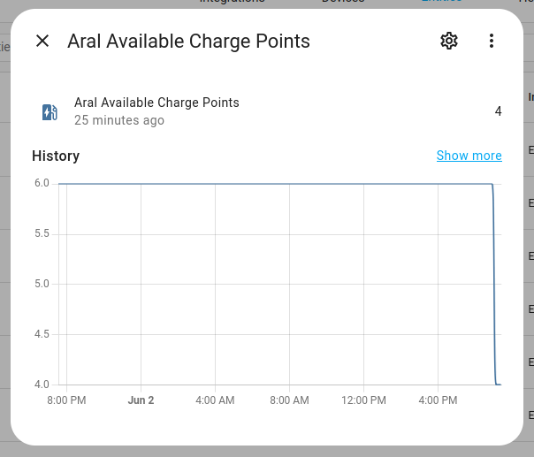Open entity settings via gear icon
The height and width of the screenshot is (457, 534).
(x=449, y=41)
